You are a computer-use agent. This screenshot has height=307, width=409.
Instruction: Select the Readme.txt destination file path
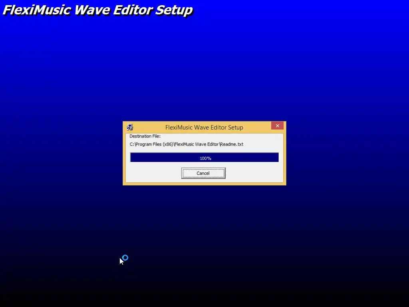point(186,144)
